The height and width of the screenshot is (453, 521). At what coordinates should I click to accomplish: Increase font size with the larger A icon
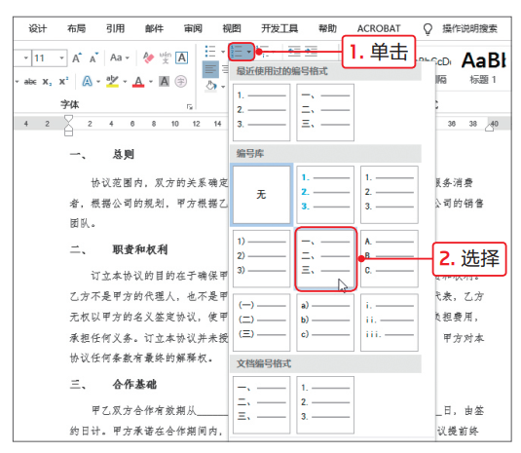(x=77, y=58)
